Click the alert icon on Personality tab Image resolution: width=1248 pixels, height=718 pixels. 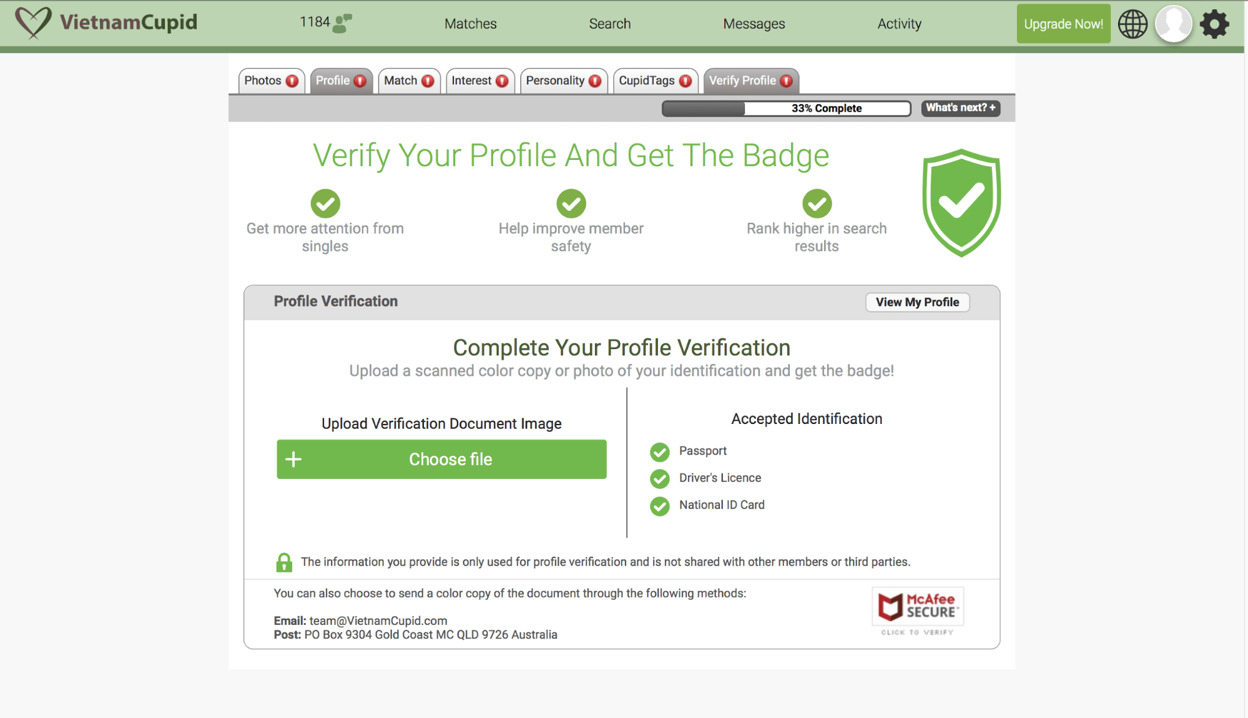pyautogui.click(x=595, y=81)
